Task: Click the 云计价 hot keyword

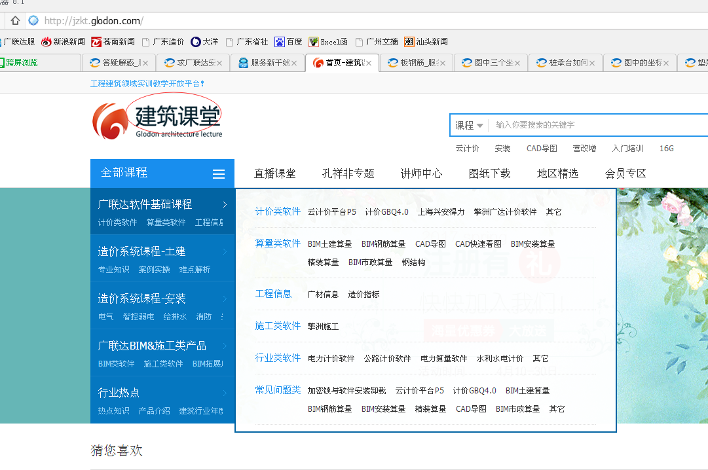Action: pyautogui.click(x=467, y=149)
